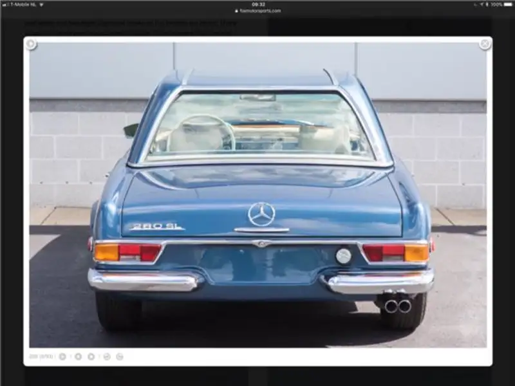The height and width of the screenshot is (386, 515).
Task: Tap the Wi-Fi icon in status bar
Action: [x=42, y=4]
